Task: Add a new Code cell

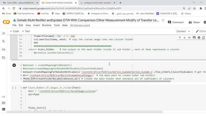Action: click(x=14, y=31)
